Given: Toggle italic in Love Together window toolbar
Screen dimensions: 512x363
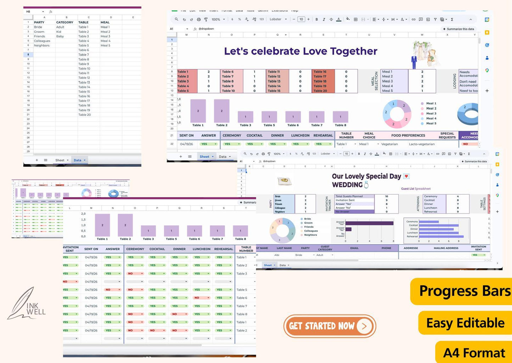Looking at the screenshot, I should coord(324,19).
